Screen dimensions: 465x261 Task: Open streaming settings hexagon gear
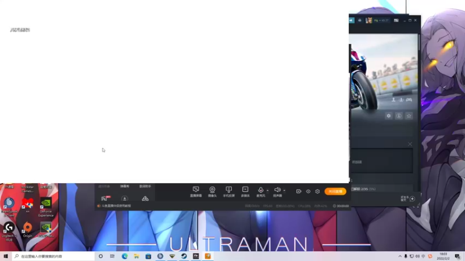coord(317,191)
